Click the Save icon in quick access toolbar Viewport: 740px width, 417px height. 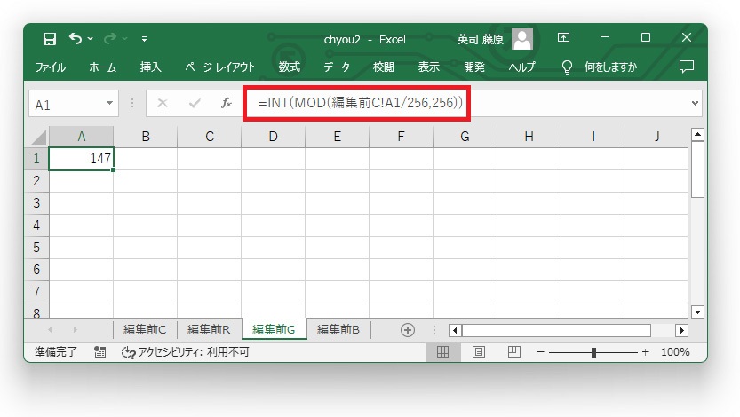(50, 39)
